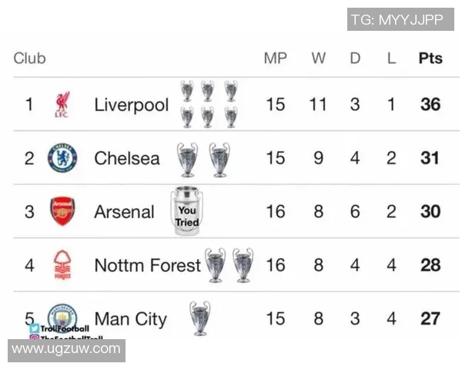Click the first trophy next to Chelsea
The image size is (462, 370).
[x=187, y=159]
